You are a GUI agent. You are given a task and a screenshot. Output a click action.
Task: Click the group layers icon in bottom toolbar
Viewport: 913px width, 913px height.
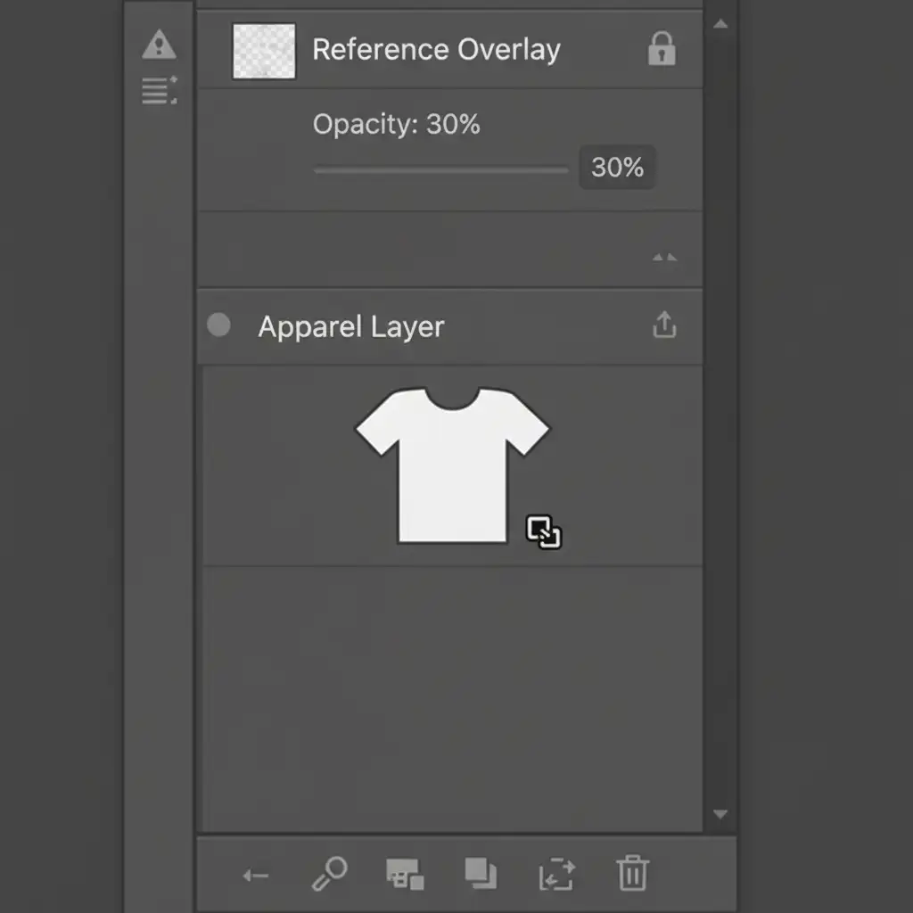pos(405,875)
